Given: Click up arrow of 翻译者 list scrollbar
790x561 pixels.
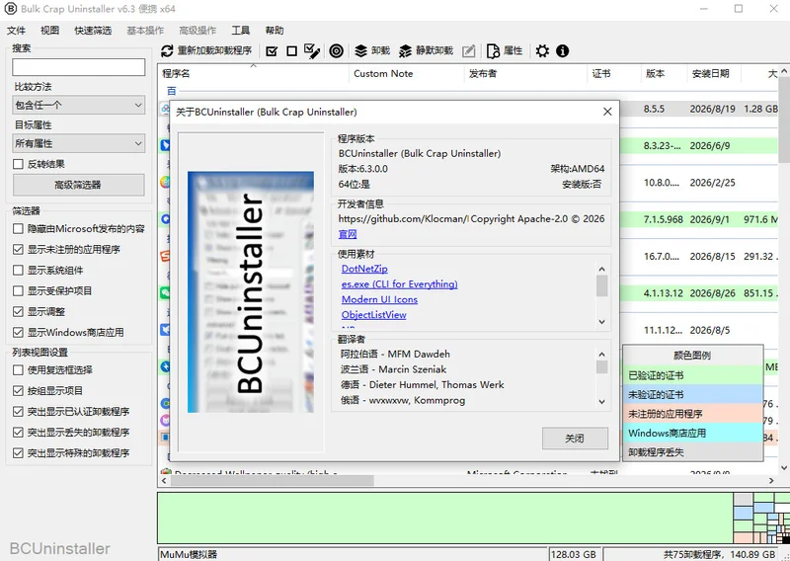Looking at the screenshot, I should (x=601, y=355).
